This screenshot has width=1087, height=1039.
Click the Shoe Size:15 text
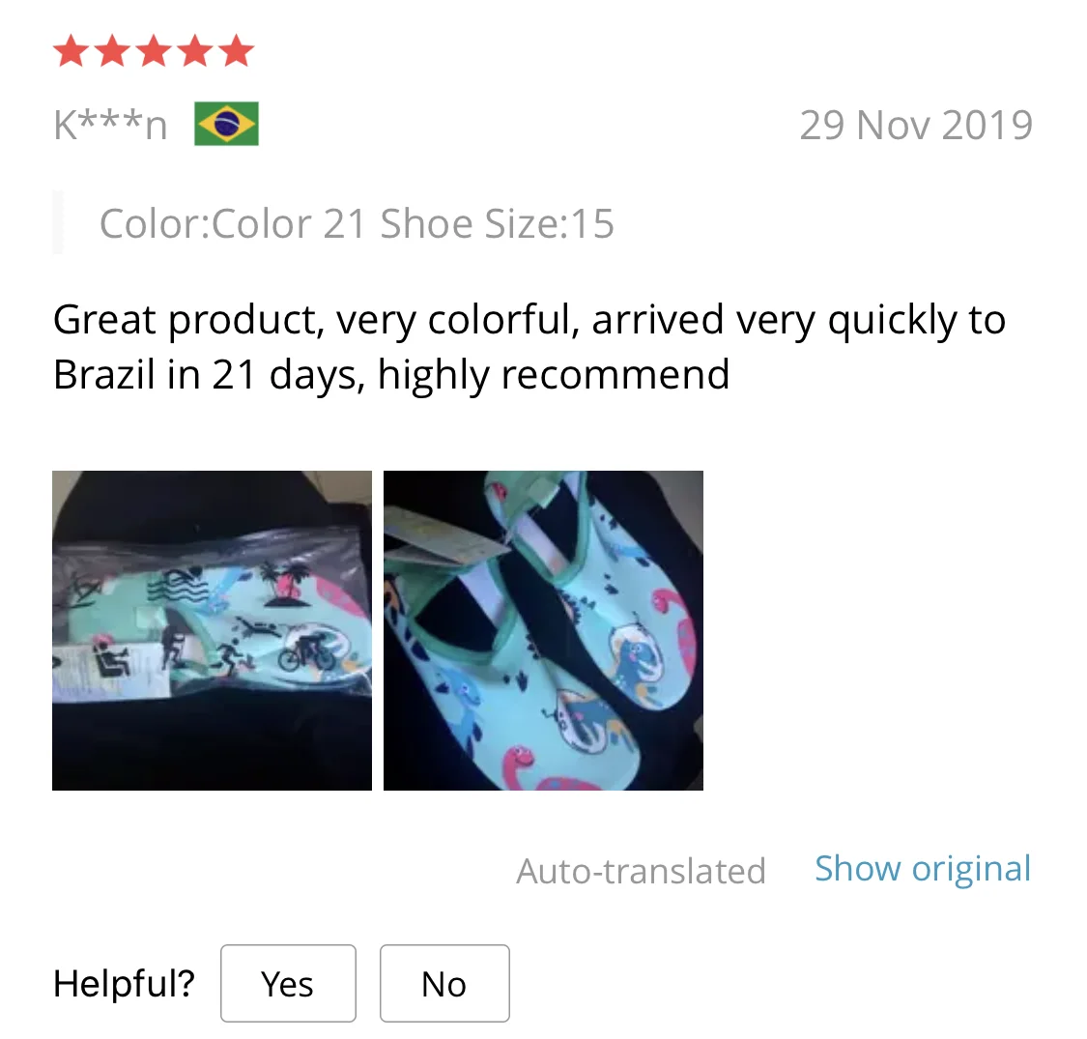tap(497, 223)
